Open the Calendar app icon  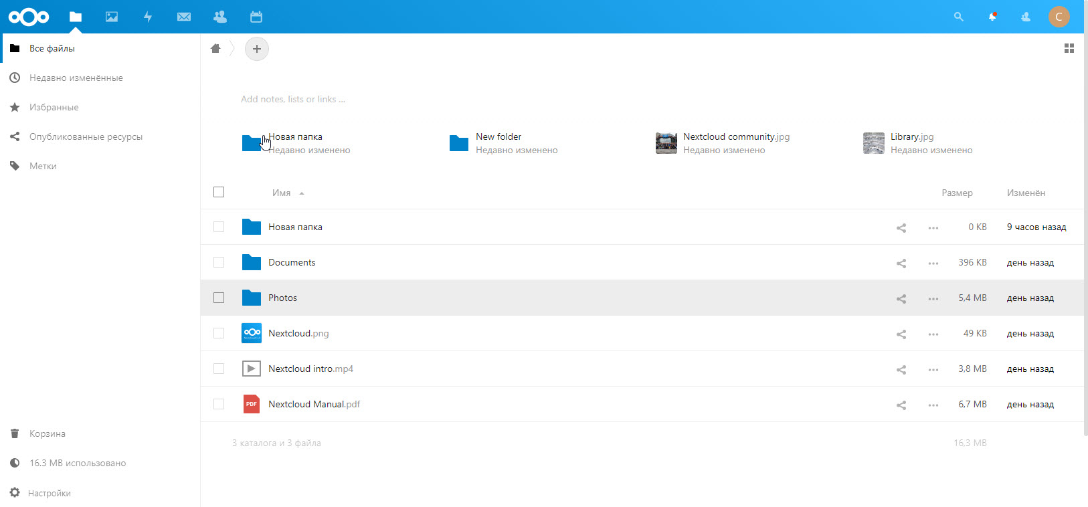click(x=256, y=17)
